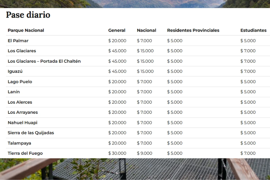The width and height of the screenshot is (270, 180).
Task: Select the 'Nacional' column header
Action: point(146,30)
